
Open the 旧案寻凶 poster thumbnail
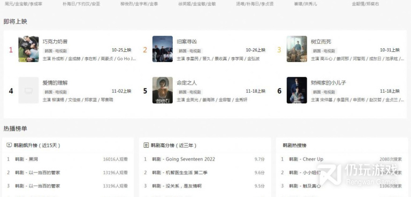coord(163,49)
